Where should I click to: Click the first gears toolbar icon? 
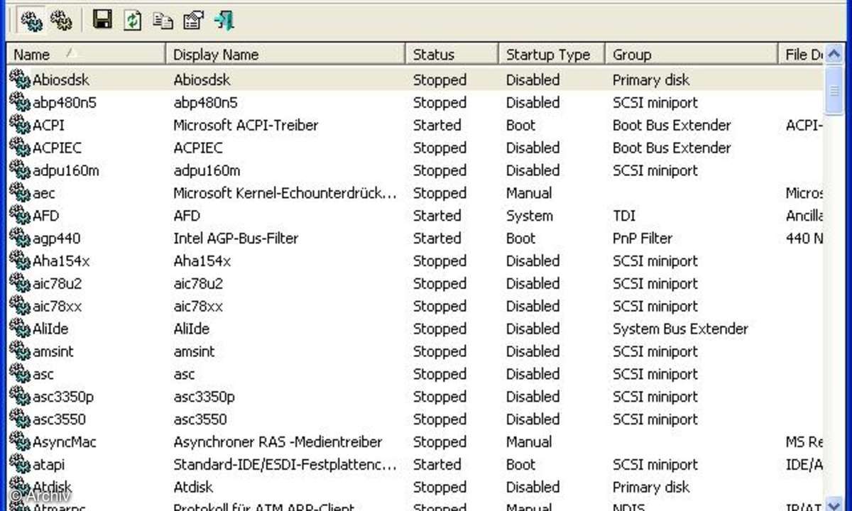coord(31,21)
